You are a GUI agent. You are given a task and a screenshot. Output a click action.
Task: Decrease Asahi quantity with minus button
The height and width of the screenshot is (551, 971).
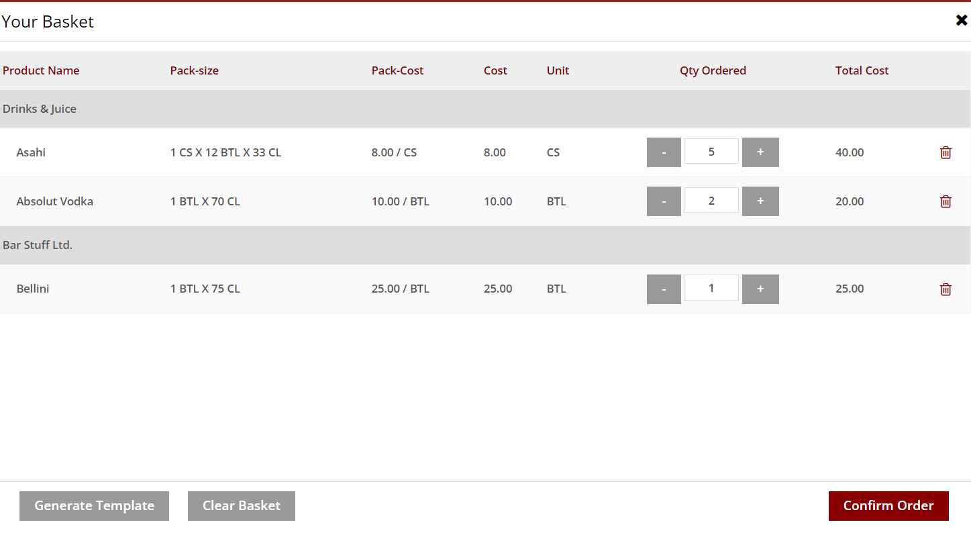pos(664,152)
